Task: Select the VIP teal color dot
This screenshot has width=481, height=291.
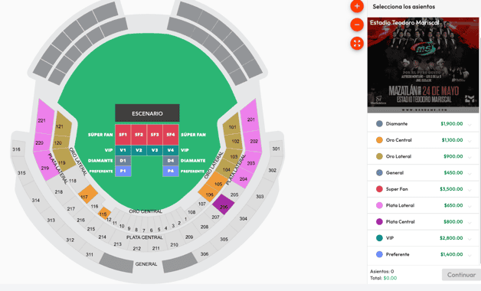Action: (x=379, y=238)
